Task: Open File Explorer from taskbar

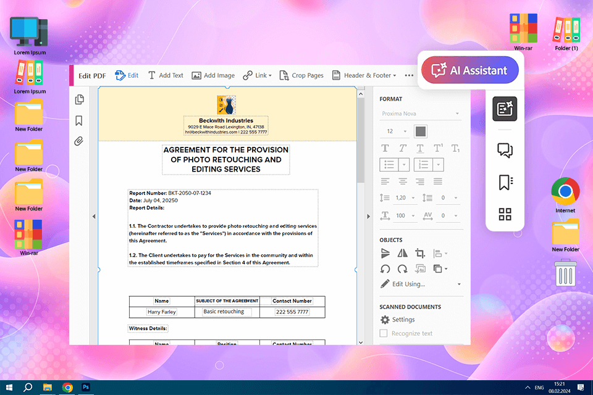Action: pyautogui.click(x=48, y=388)
